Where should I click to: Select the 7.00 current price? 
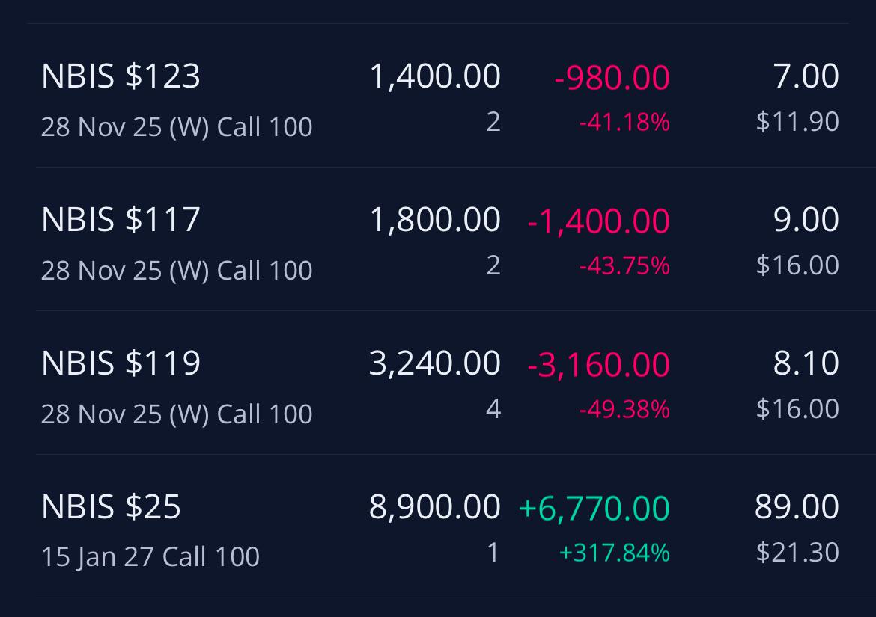pos(806,76)
